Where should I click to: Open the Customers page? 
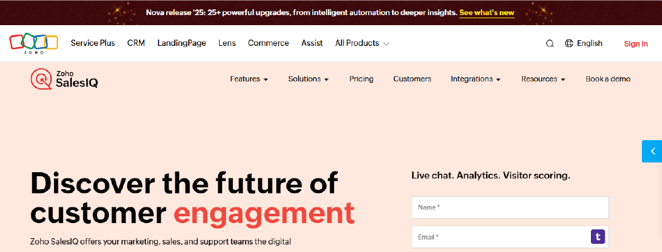tap(412, 79)
